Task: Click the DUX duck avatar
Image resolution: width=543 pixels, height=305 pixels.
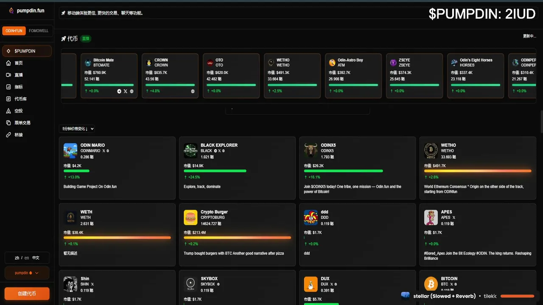Action: tap(311, 284)
